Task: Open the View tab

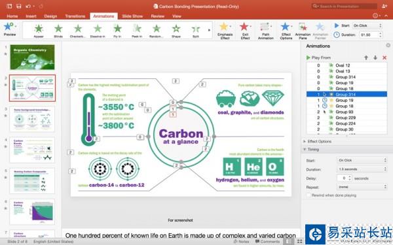Action: click(x=176, y=16)
